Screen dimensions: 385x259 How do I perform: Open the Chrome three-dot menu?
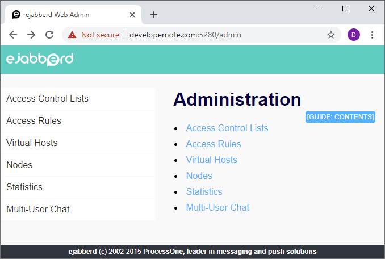pos(373,35)
